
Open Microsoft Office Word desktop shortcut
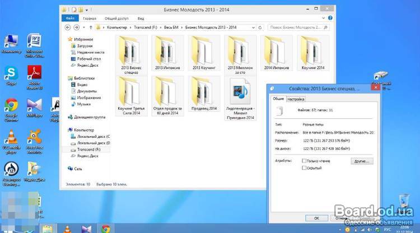pos(35,42)
